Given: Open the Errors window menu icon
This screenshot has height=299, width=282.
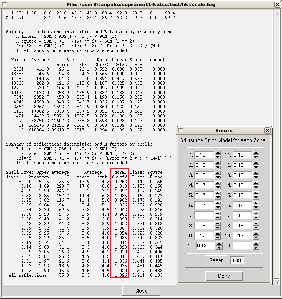Looking at the screenshot, I should tap(181, 130).
